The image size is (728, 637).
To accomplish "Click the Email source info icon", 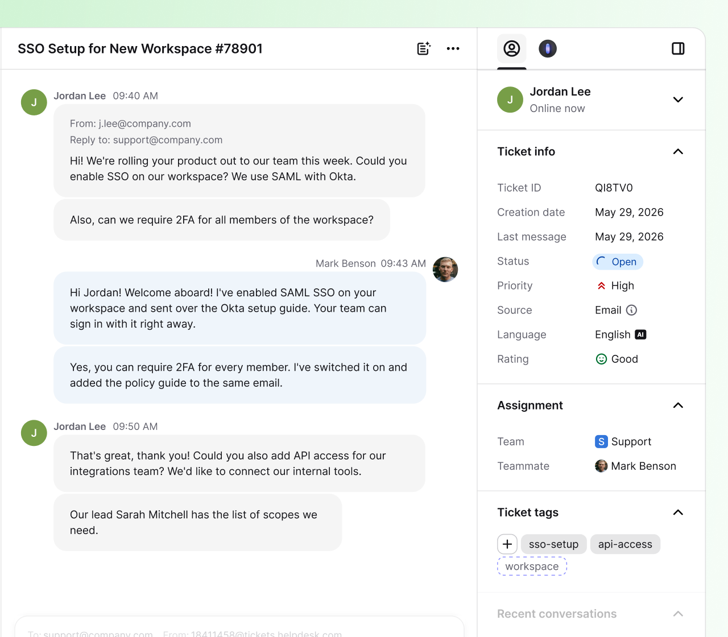I will pyautogui.click(x=631, y=310).
